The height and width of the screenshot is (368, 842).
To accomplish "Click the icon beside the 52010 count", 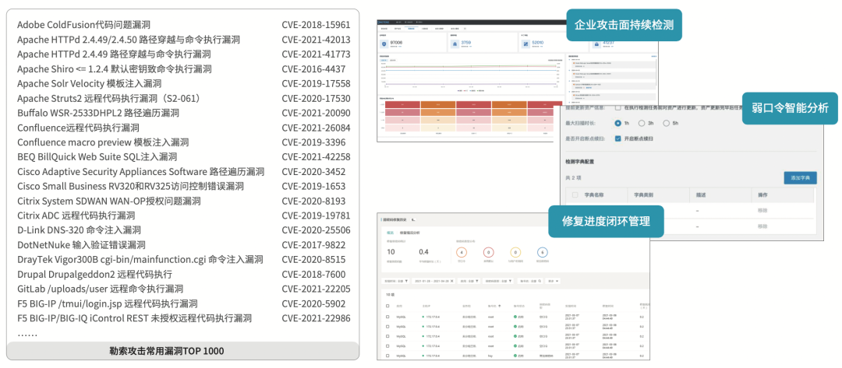I will click(x=525, y=44).
